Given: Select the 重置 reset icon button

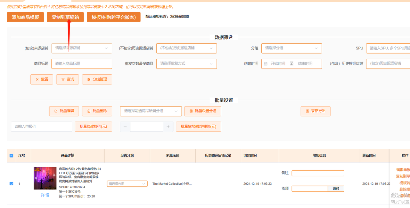Looking at the screenshot, I should click(37, 79).
